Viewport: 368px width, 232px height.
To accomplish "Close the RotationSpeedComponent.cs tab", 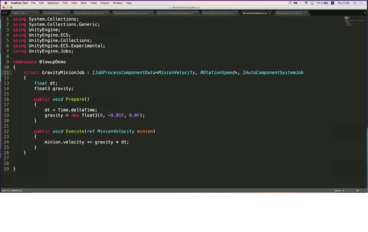I will coord(107,13).
